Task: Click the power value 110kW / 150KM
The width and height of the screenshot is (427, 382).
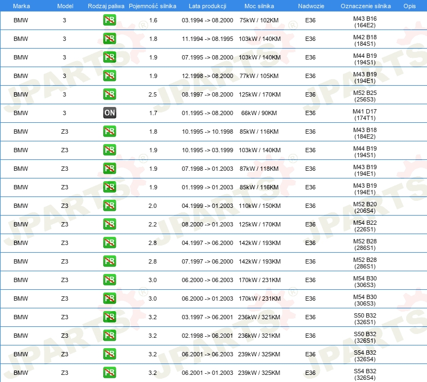Action: pyautogui.click(x=259, y=206)
